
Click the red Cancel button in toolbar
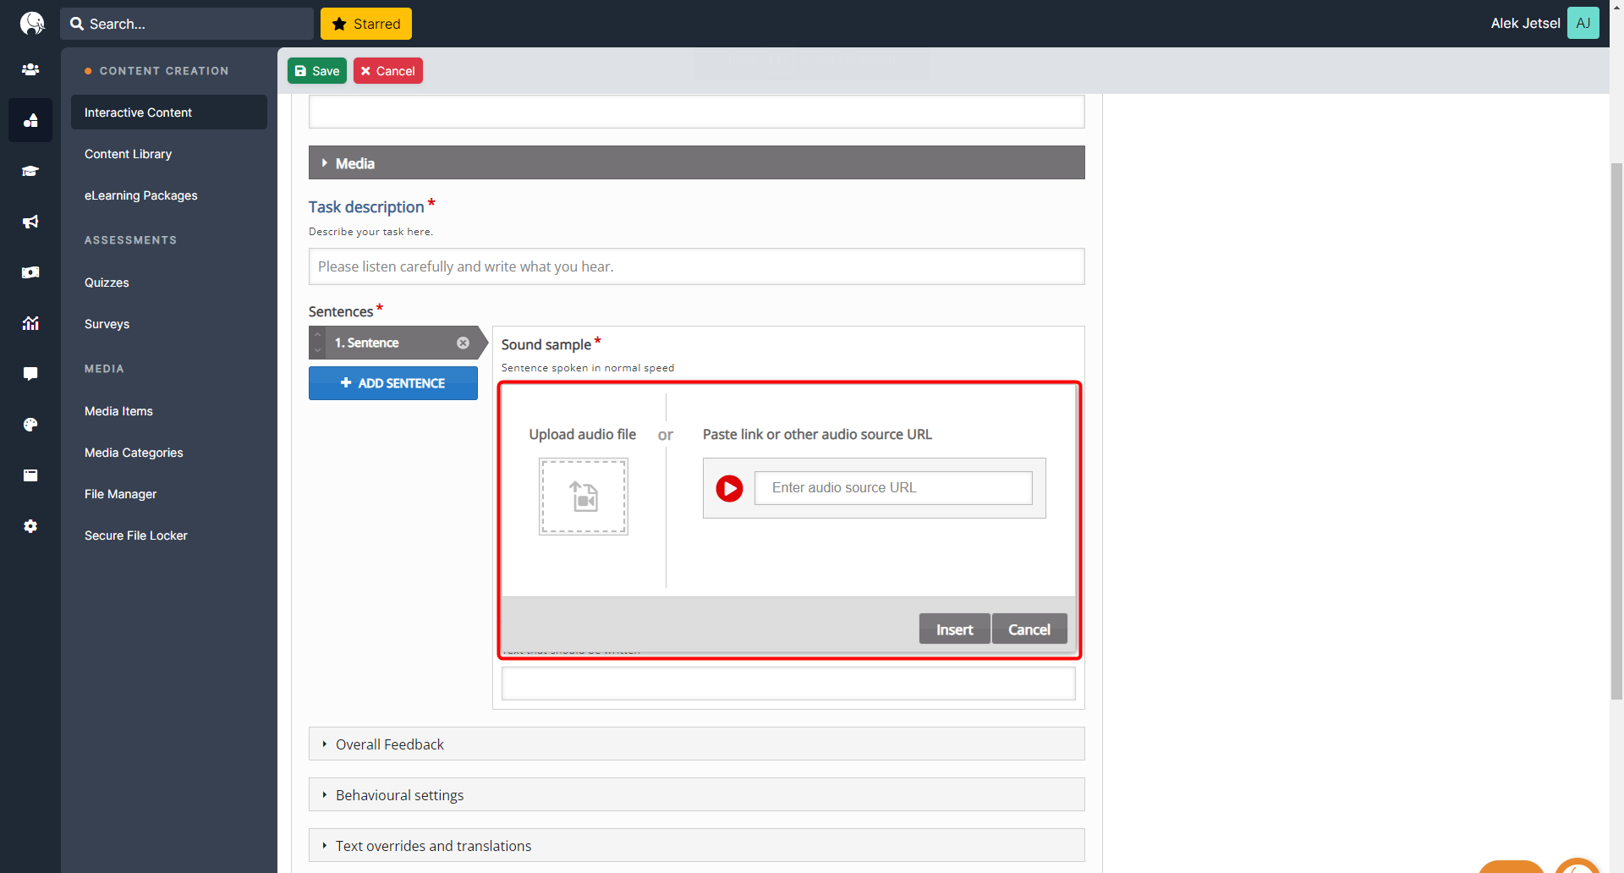coord(388,71)
